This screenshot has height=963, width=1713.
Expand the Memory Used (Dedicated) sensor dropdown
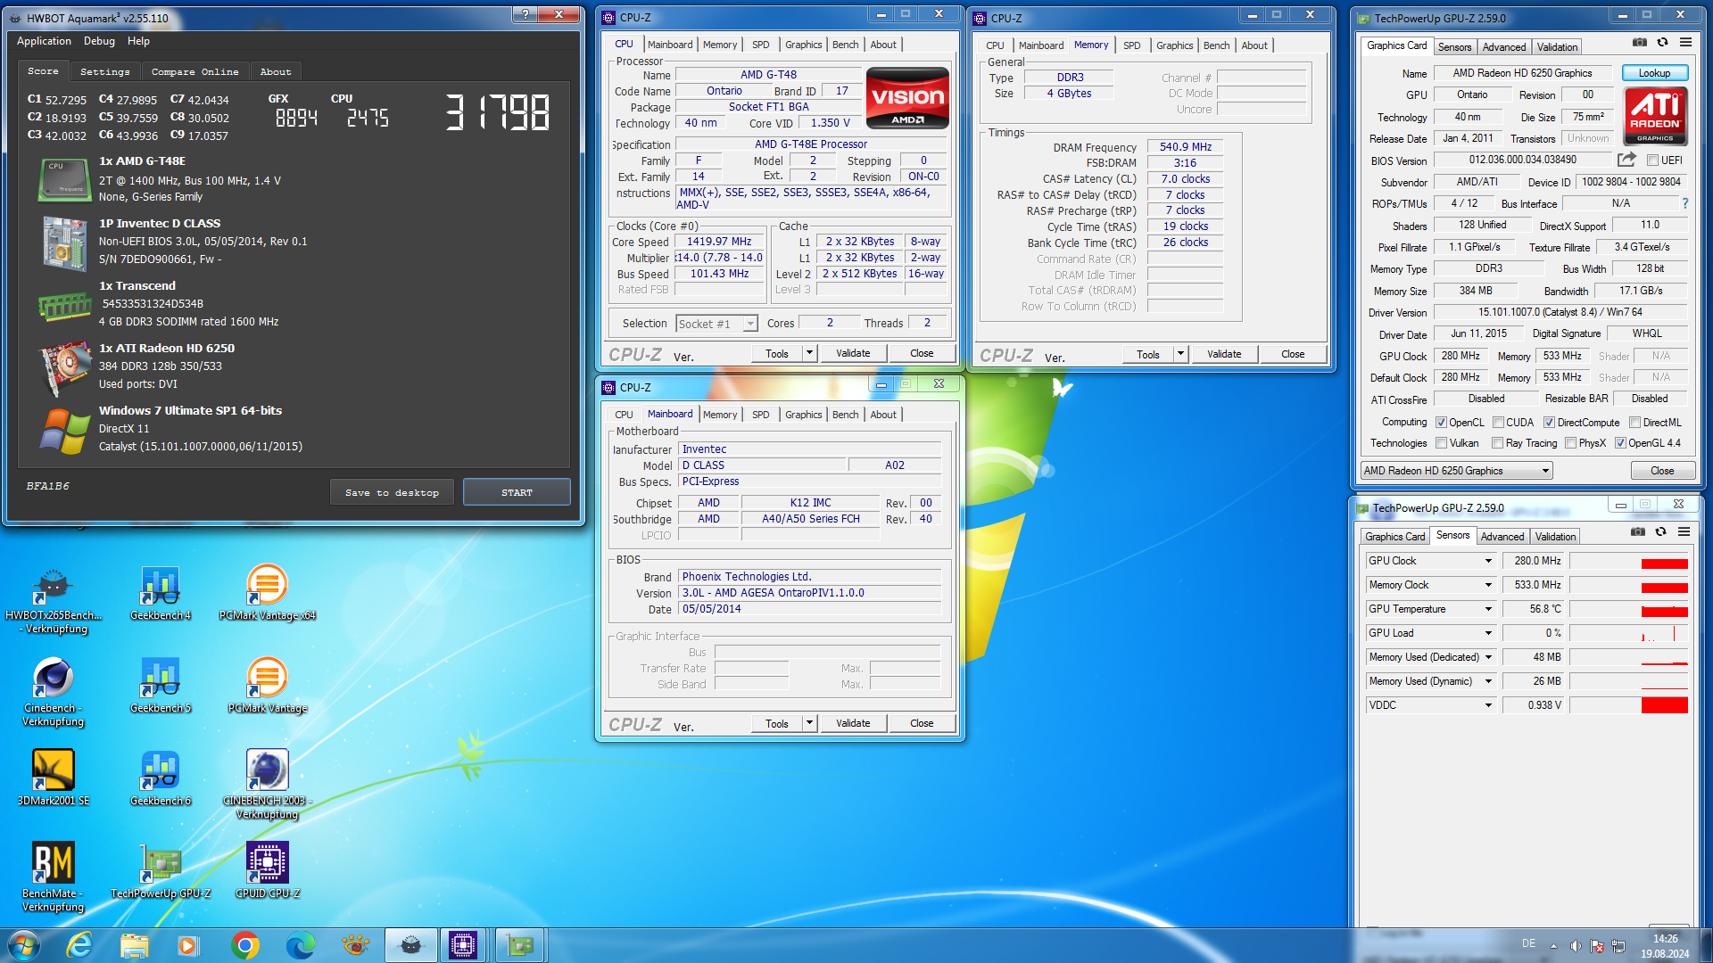1488,657
